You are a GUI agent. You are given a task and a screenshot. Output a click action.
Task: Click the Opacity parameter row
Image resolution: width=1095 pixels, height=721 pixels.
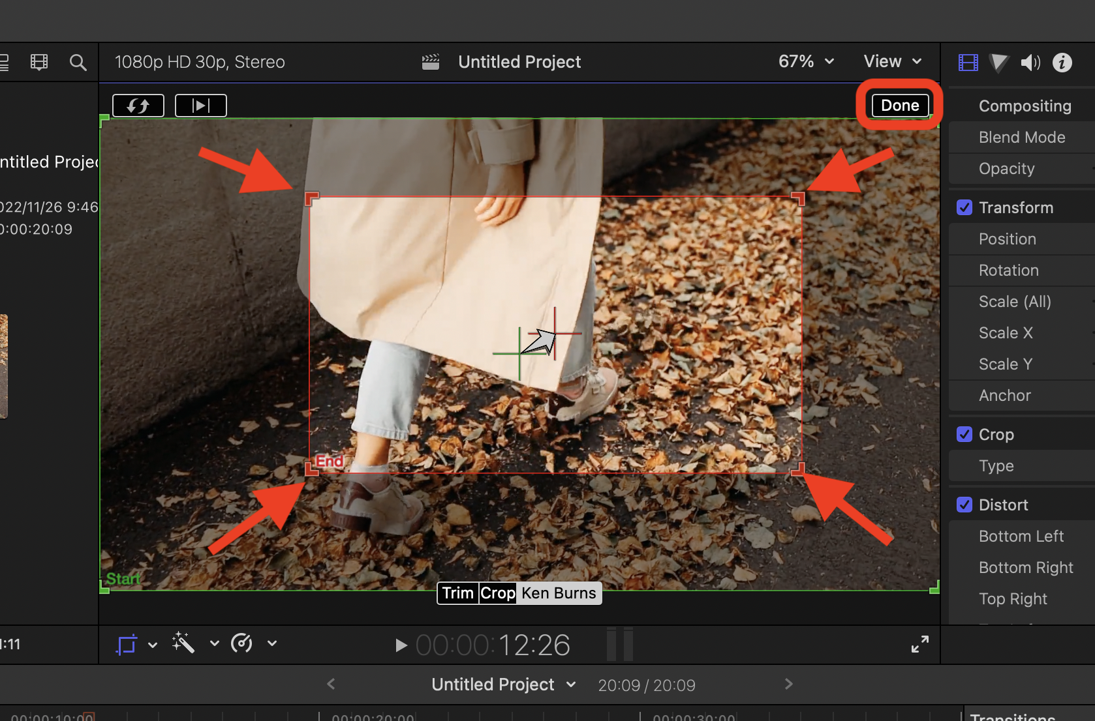pos(1022,168)
